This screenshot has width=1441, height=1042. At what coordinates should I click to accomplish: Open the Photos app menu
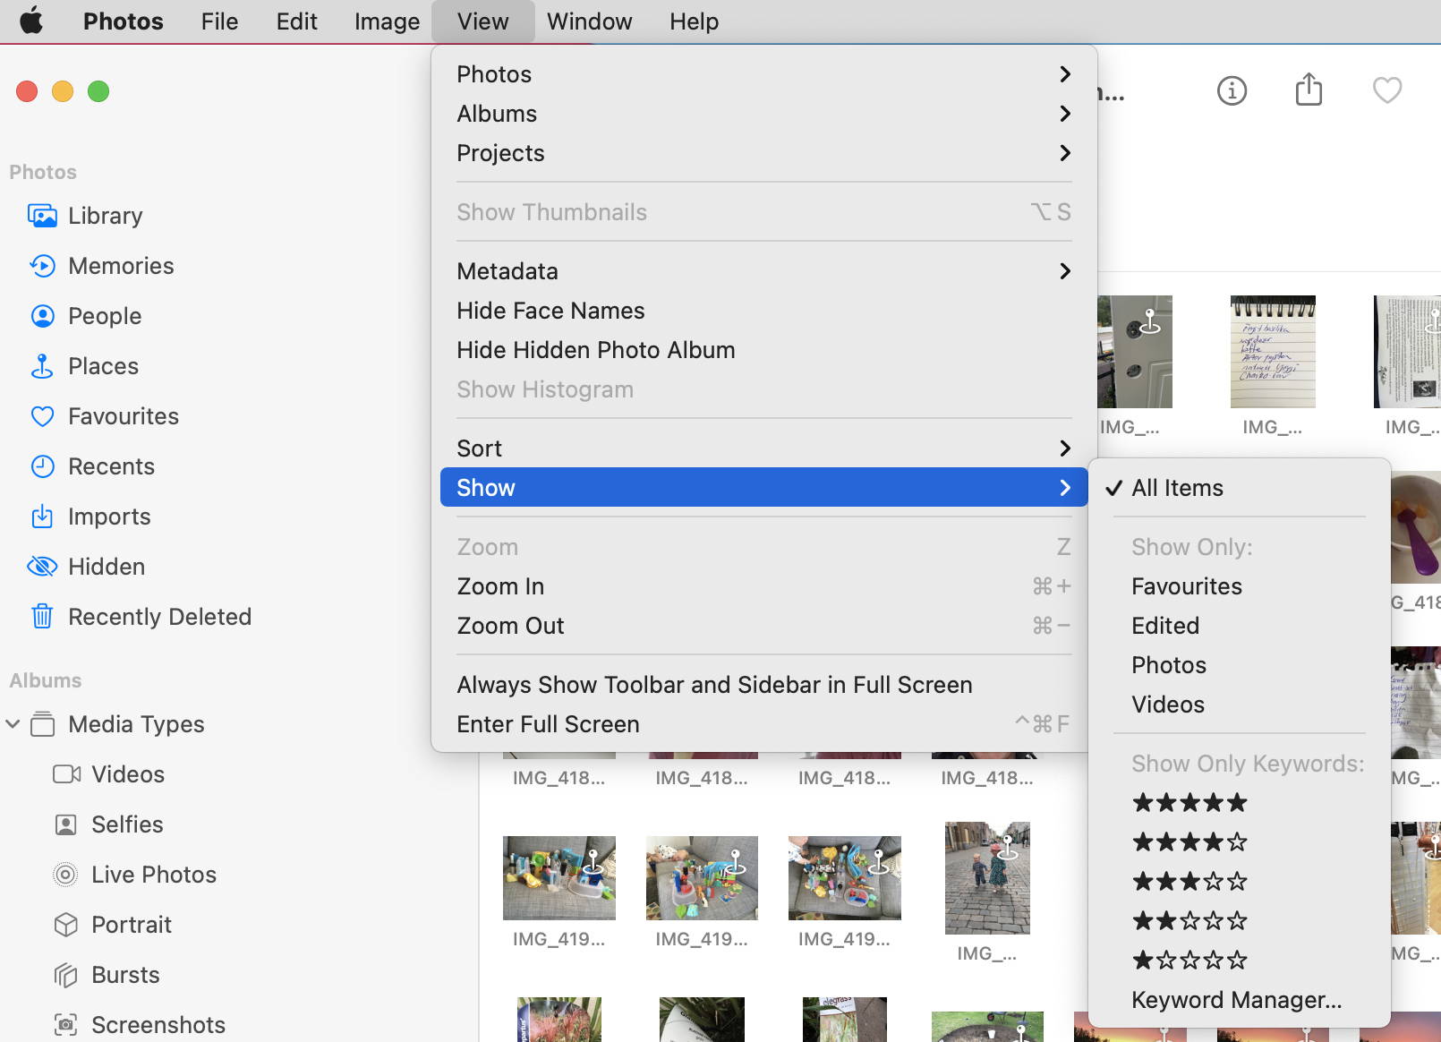point(123,21)
